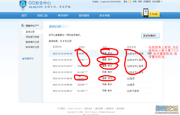Click the aq.qq.com site address text
The height and width of the screenshot is (115, 180).
(36, 7)
